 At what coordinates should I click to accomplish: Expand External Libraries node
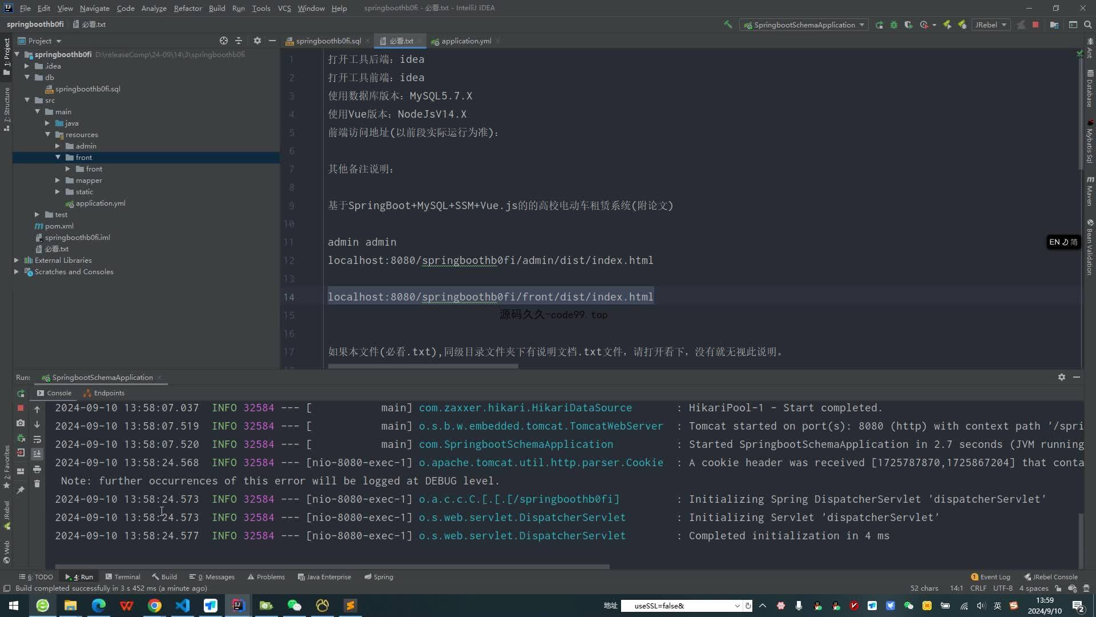pyautogui.click(x=17, y=260)
